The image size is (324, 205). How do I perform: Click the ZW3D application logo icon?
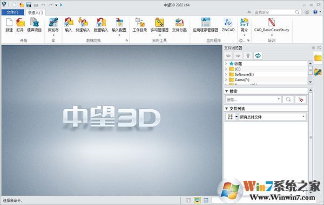pos(4,4)
